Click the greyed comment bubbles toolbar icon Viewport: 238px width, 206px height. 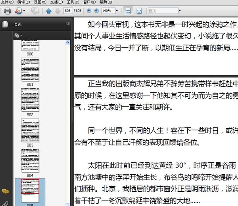pos(35,11)
